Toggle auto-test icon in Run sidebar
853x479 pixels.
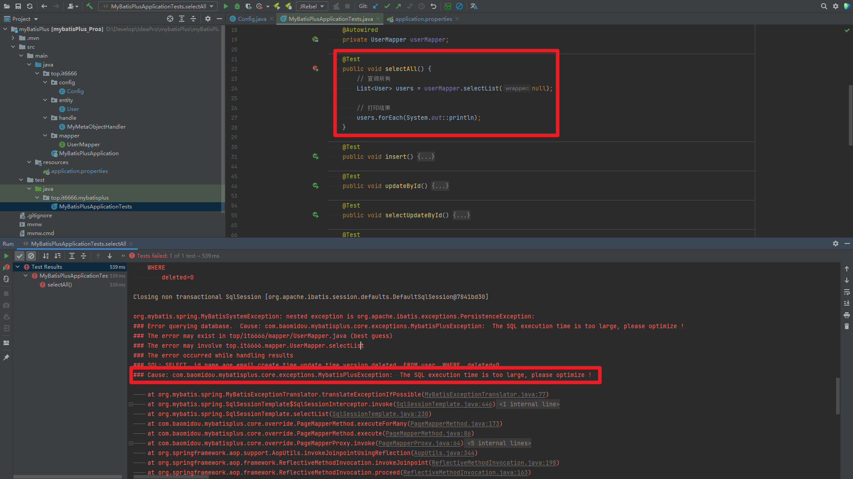(x=6, y=279)
